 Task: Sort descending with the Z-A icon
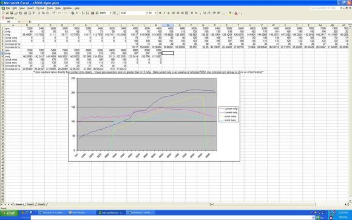point(87,13)
